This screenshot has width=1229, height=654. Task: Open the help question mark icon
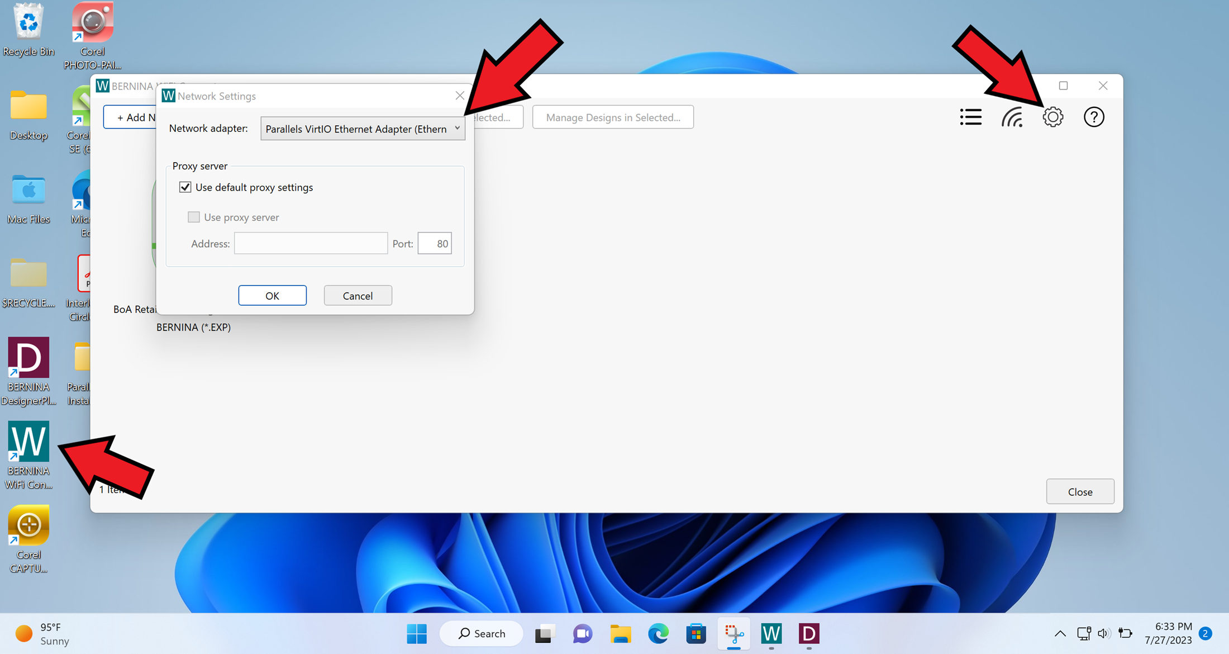1094,117
